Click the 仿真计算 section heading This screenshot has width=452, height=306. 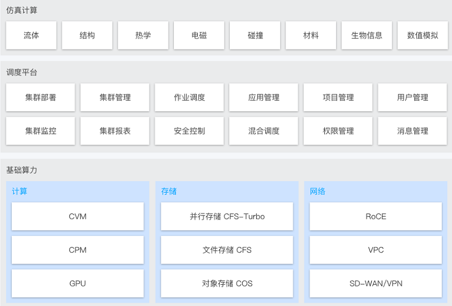tap(22, 11)
